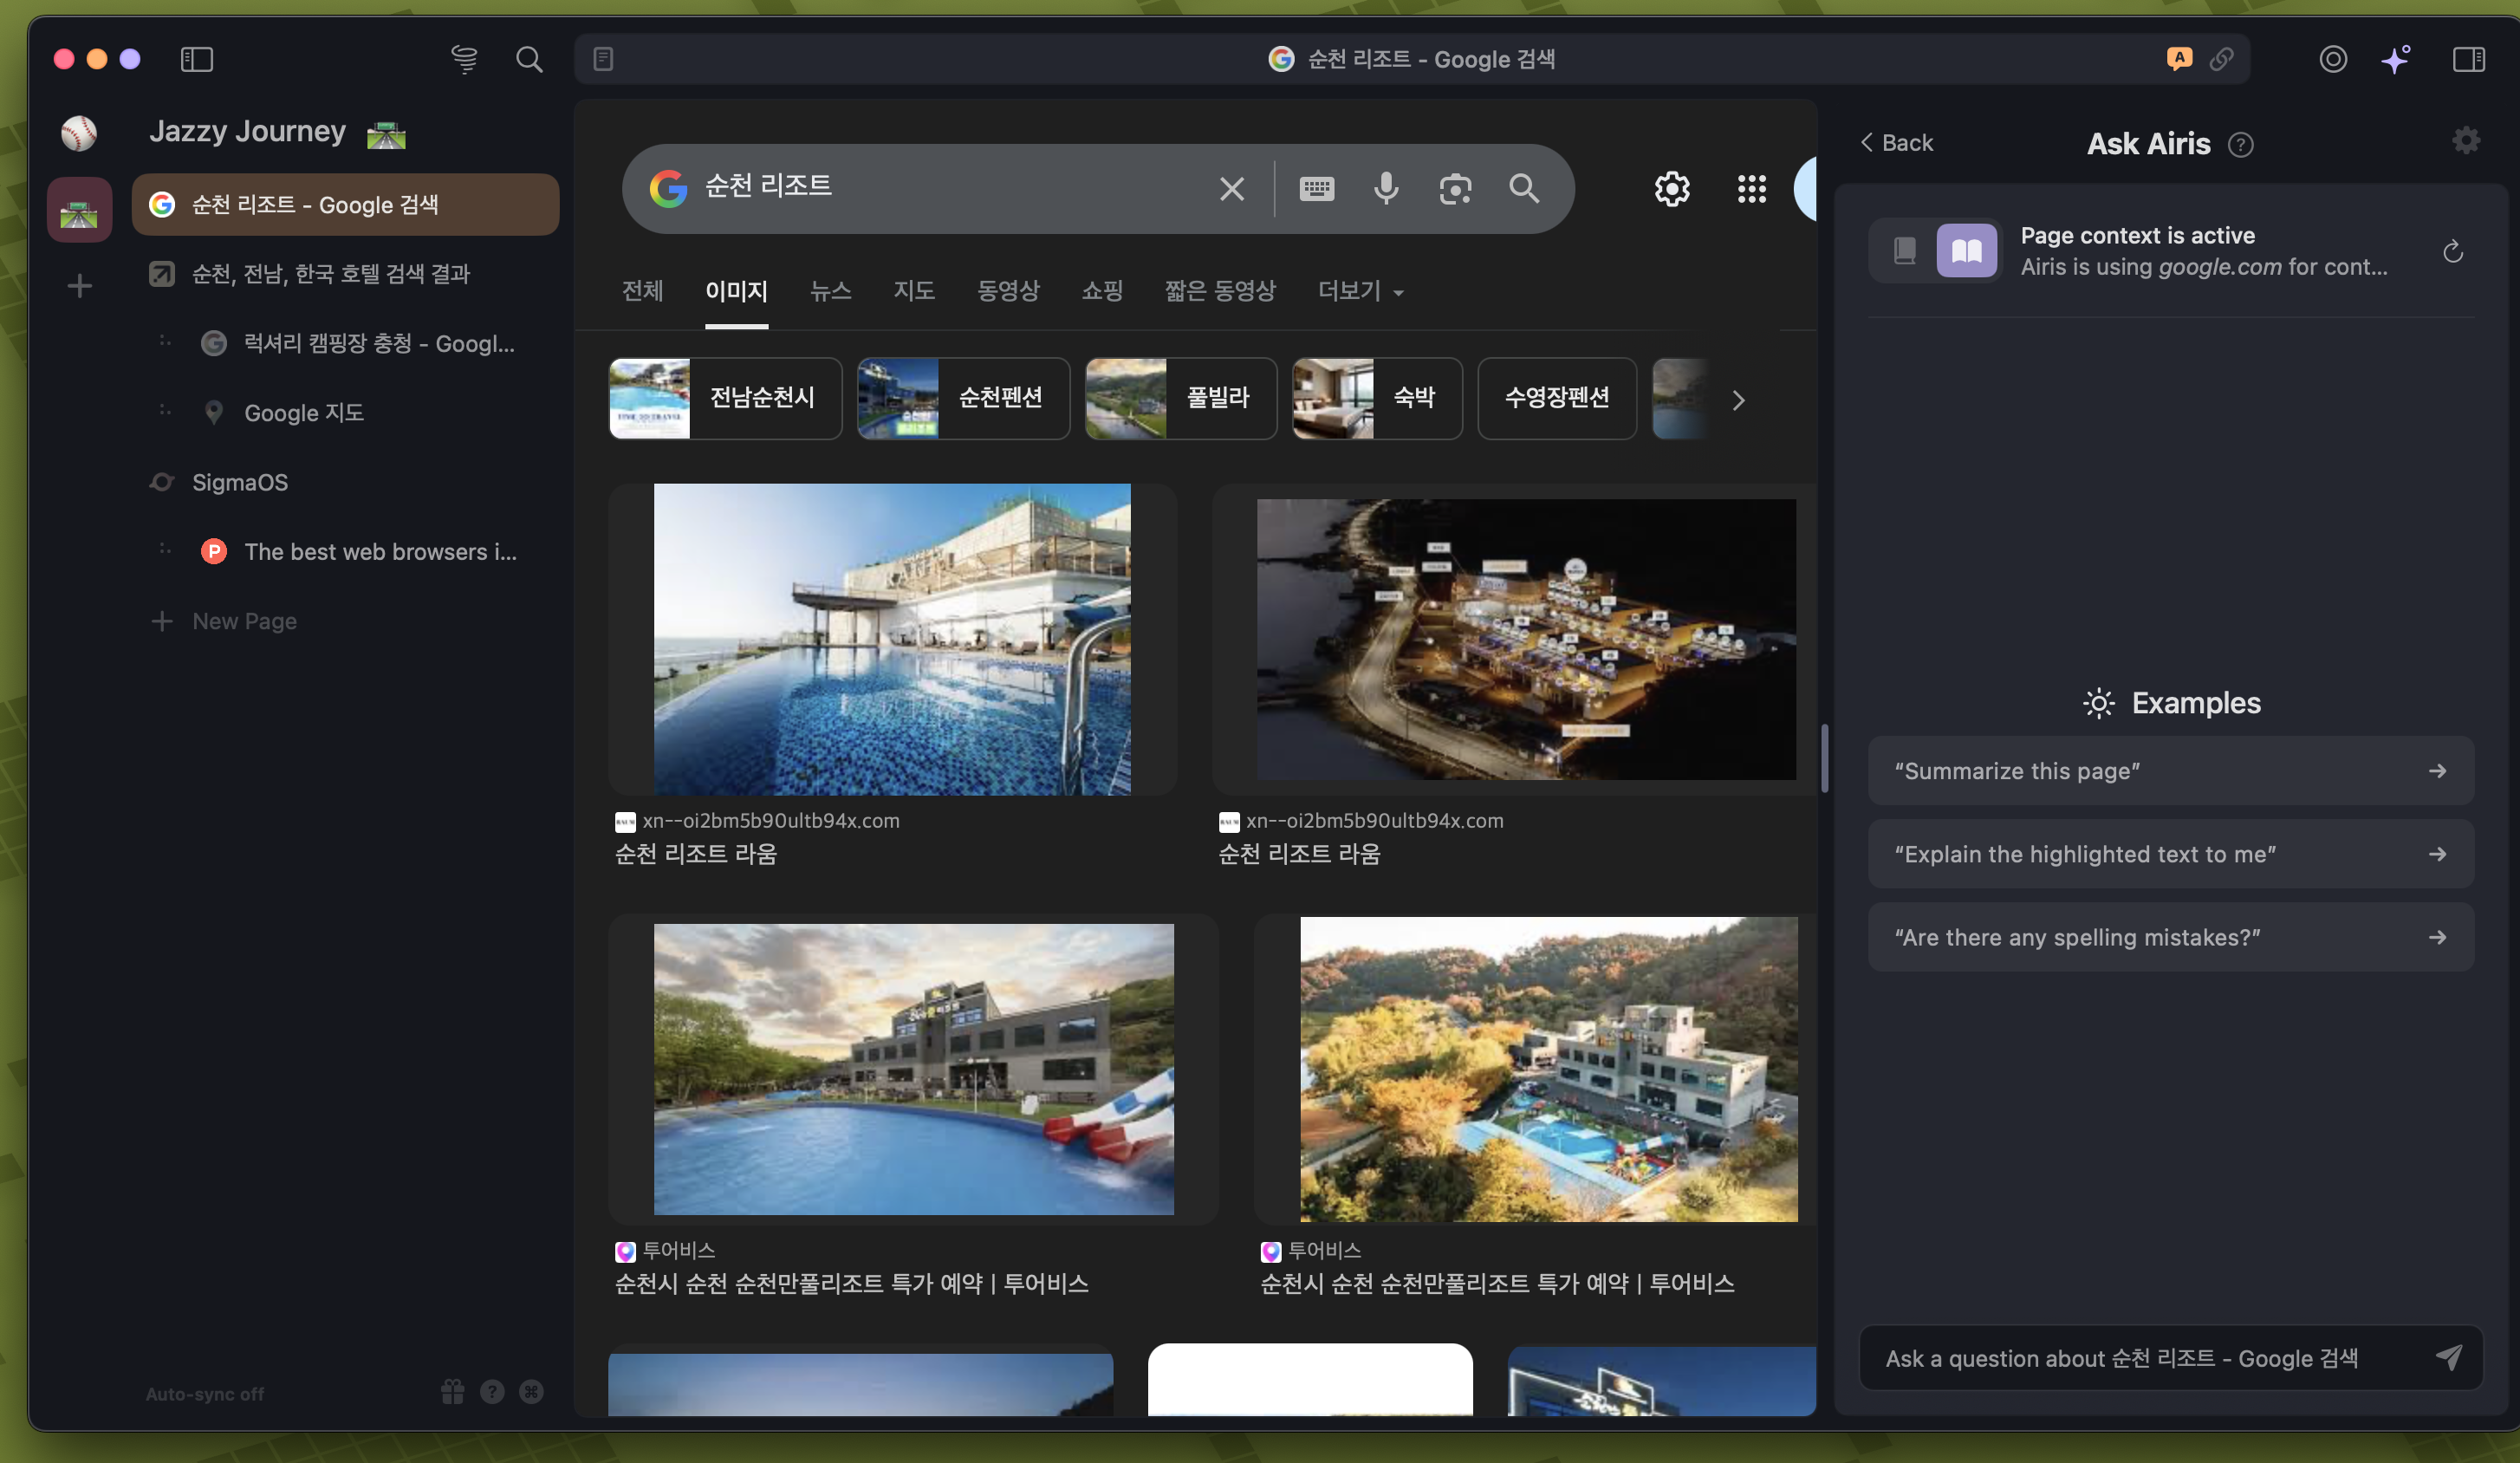2520x1463 pixels.
Task: Click Google voice search microphone icon
Action: tap(1386, 188)
